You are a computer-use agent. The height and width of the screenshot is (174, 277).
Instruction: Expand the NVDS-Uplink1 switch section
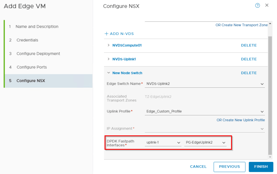[x=109, y=59]
